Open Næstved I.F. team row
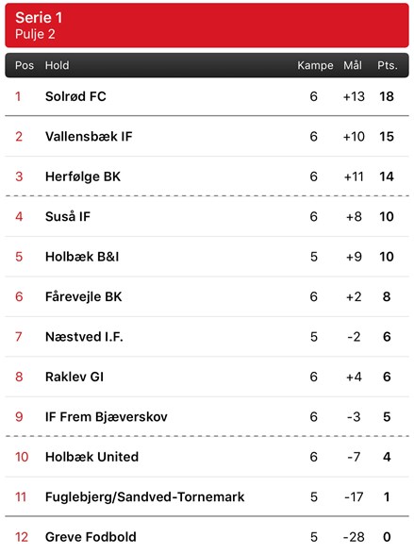414x554 pixels. coord(207,337)
